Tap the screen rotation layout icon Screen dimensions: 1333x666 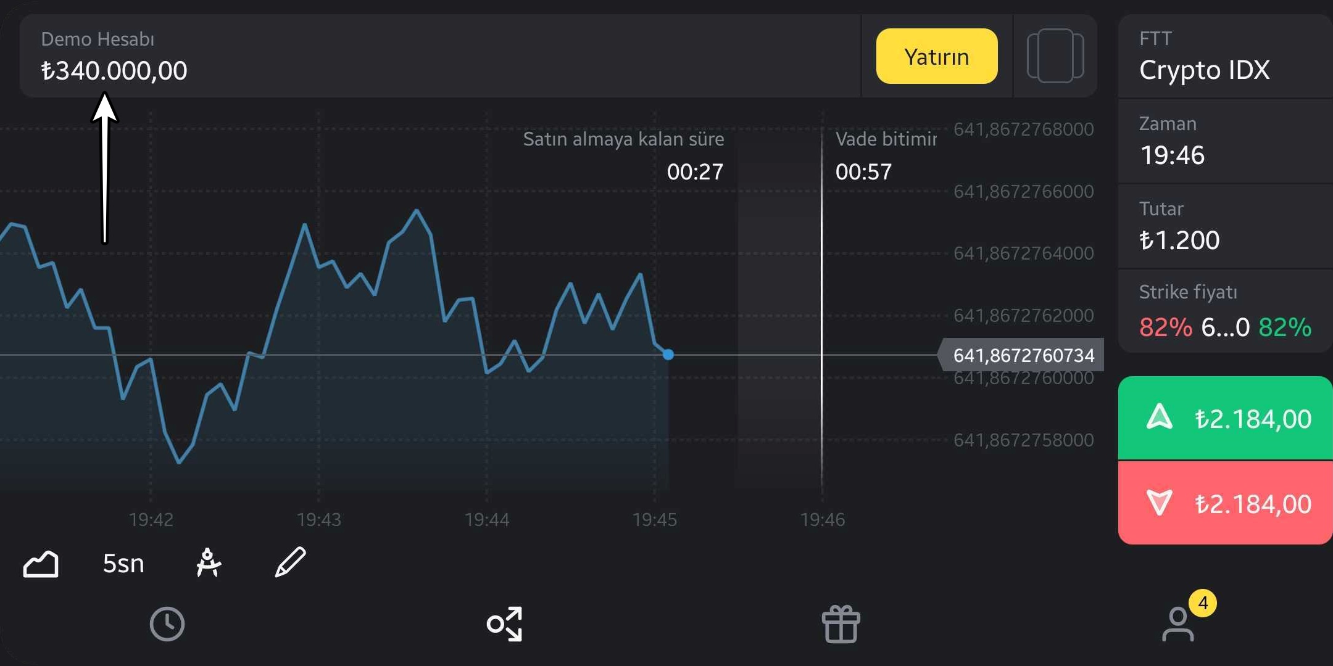point(1055,55)
